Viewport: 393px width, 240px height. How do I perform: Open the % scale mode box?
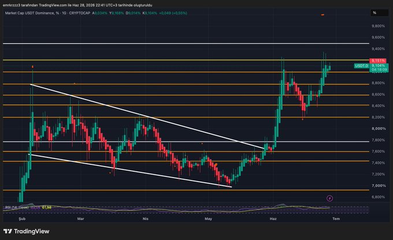[x=379, y=13]
